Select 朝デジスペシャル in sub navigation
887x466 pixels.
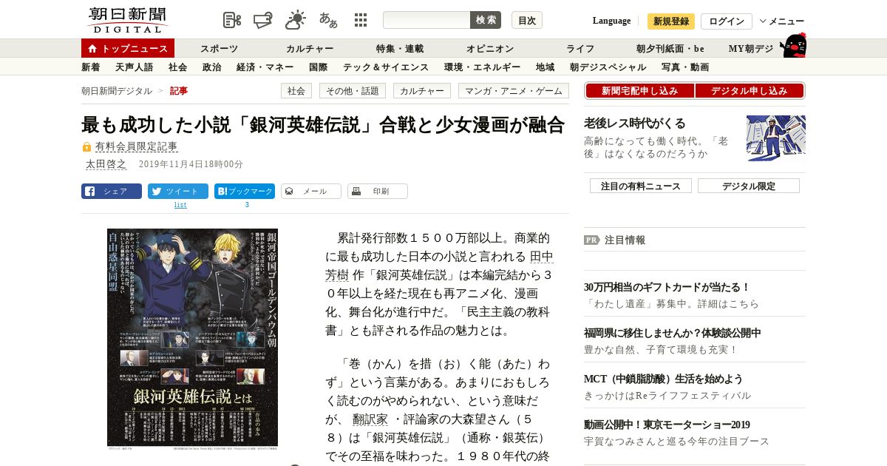click(608, 67)
